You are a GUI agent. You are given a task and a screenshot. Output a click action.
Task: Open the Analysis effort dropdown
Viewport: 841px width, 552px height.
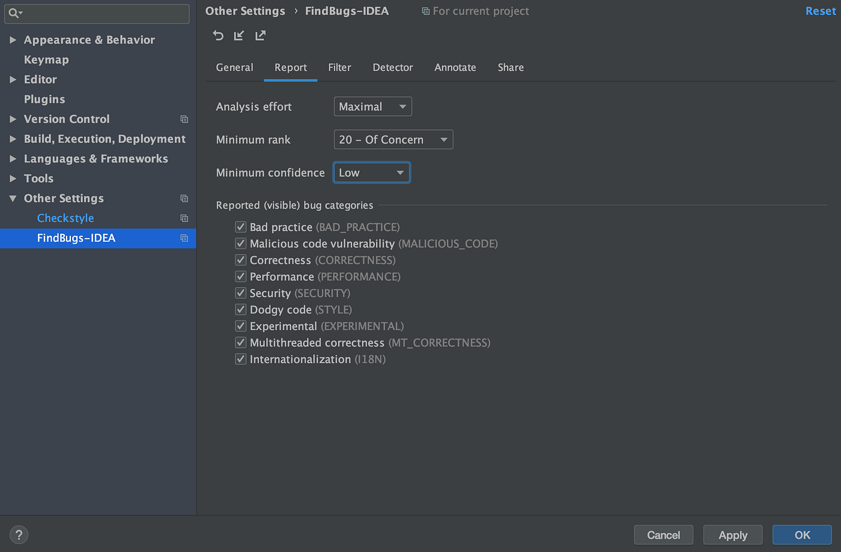[x=372, y=106]
